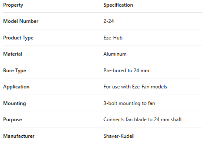Click the Eze-Hub product type value
The height and width of the screenshot is (144, 202).
click(113, 38)
